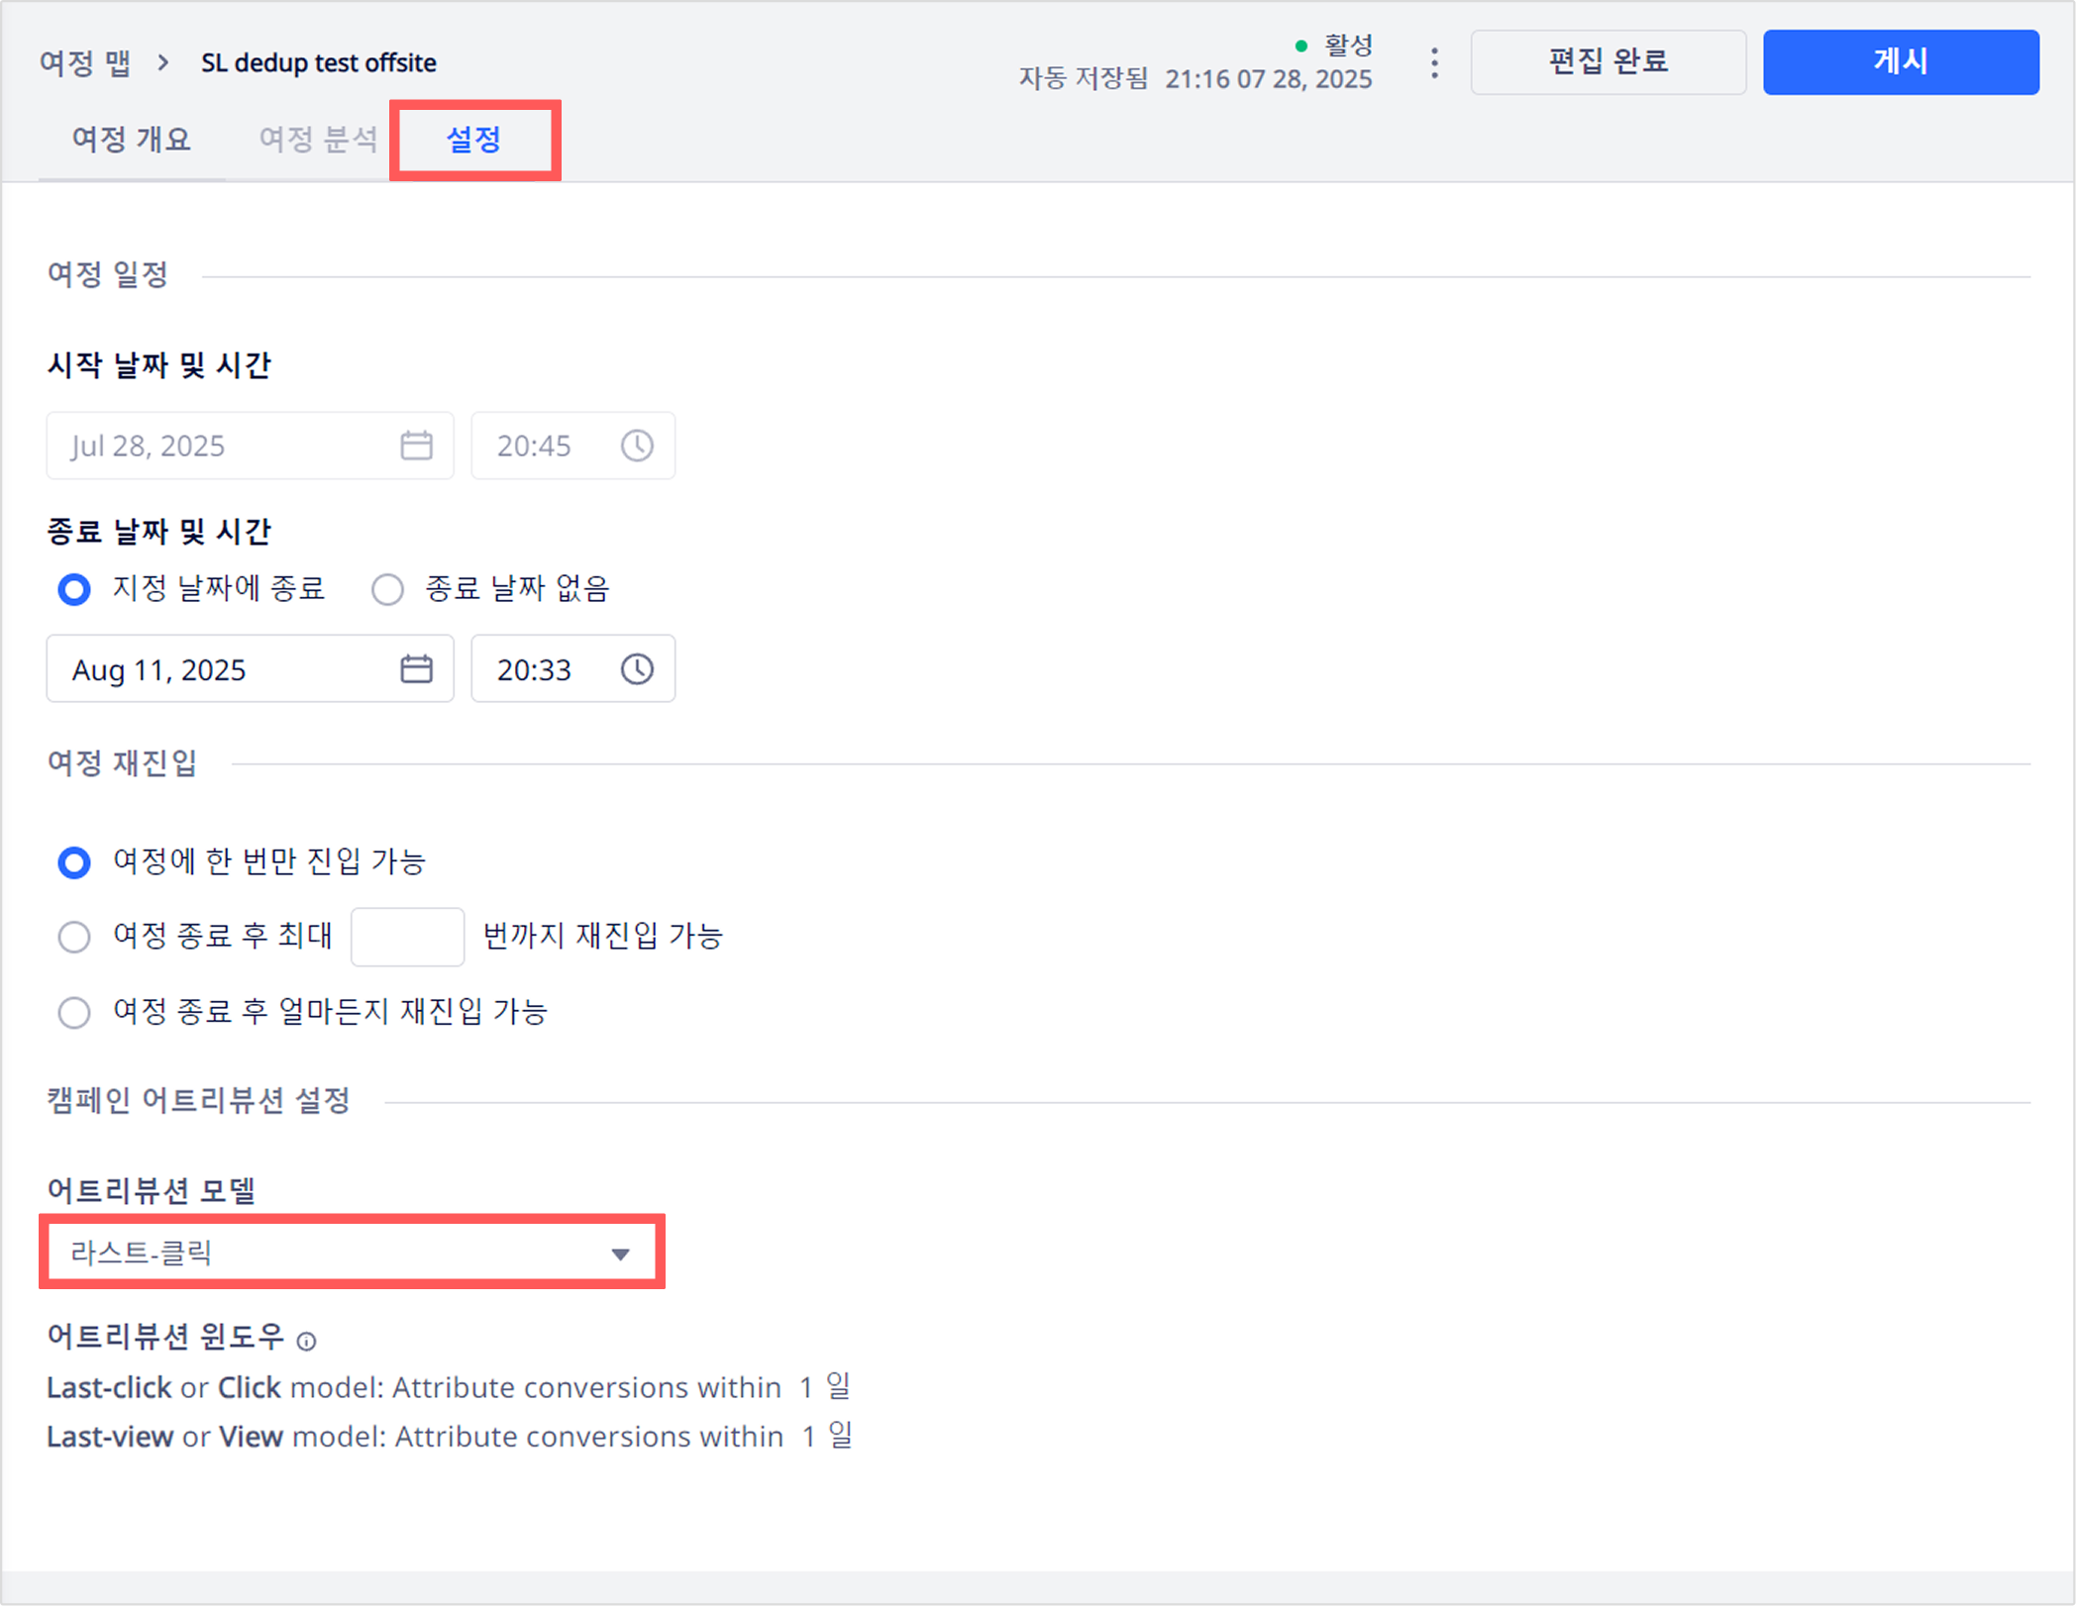Viewport: 2076px width, 1606px height.
Task: Open the 어트리뷰션 모델 라스트-클릭 dropdown
Action: [x=352, y=1253]
